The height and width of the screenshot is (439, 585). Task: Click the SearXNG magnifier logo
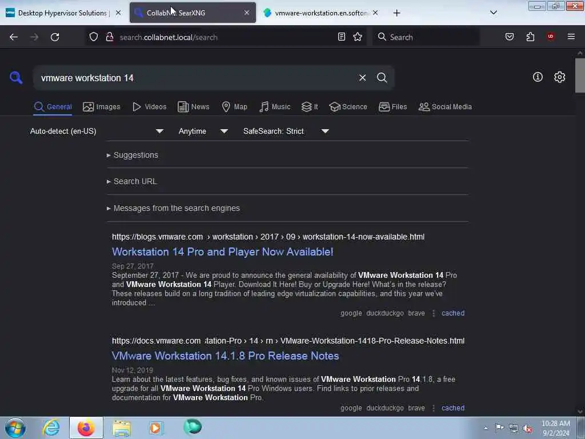coord(16,78)
